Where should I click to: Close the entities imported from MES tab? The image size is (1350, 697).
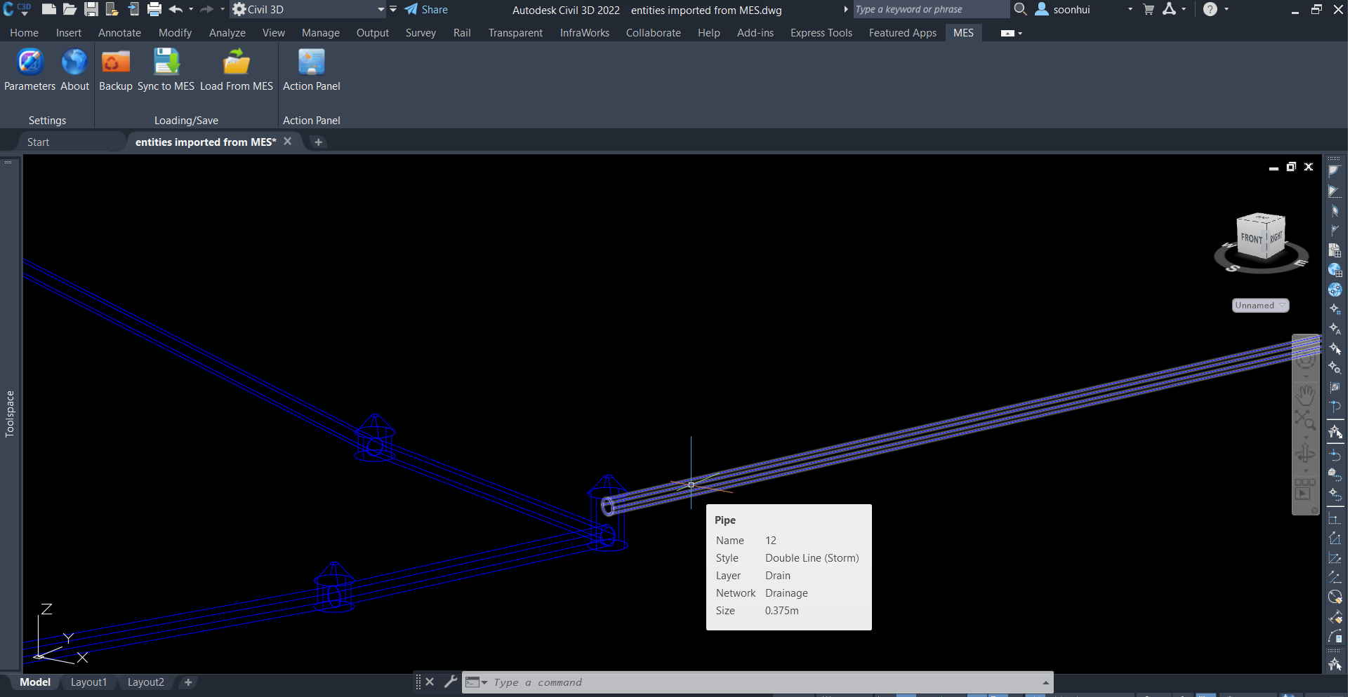coord(288,141)
